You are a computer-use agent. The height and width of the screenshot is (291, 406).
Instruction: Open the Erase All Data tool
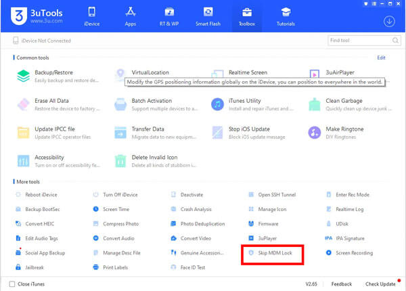[24, 104]
